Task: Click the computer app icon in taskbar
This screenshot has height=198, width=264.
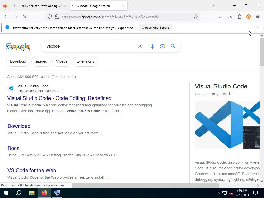Action: (x=57, y=193)
